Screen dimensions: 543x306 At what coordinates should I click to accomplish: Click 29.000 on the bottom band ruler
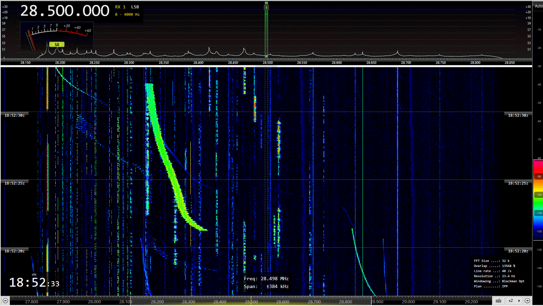[408, 302]
